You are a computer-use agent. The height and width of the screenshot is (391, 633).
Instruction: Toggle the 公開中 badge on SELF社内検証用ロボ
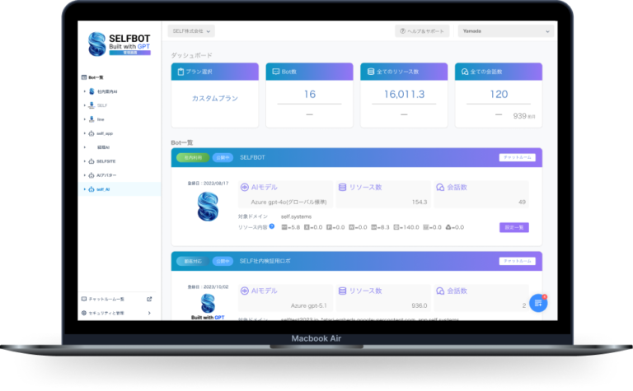[223, 261]
